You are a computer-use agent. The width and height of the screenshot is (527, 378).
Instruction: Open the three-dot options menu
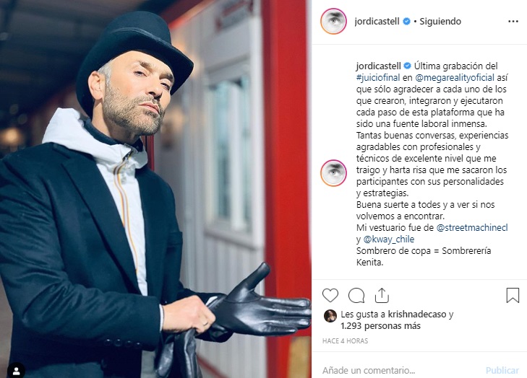513,22
